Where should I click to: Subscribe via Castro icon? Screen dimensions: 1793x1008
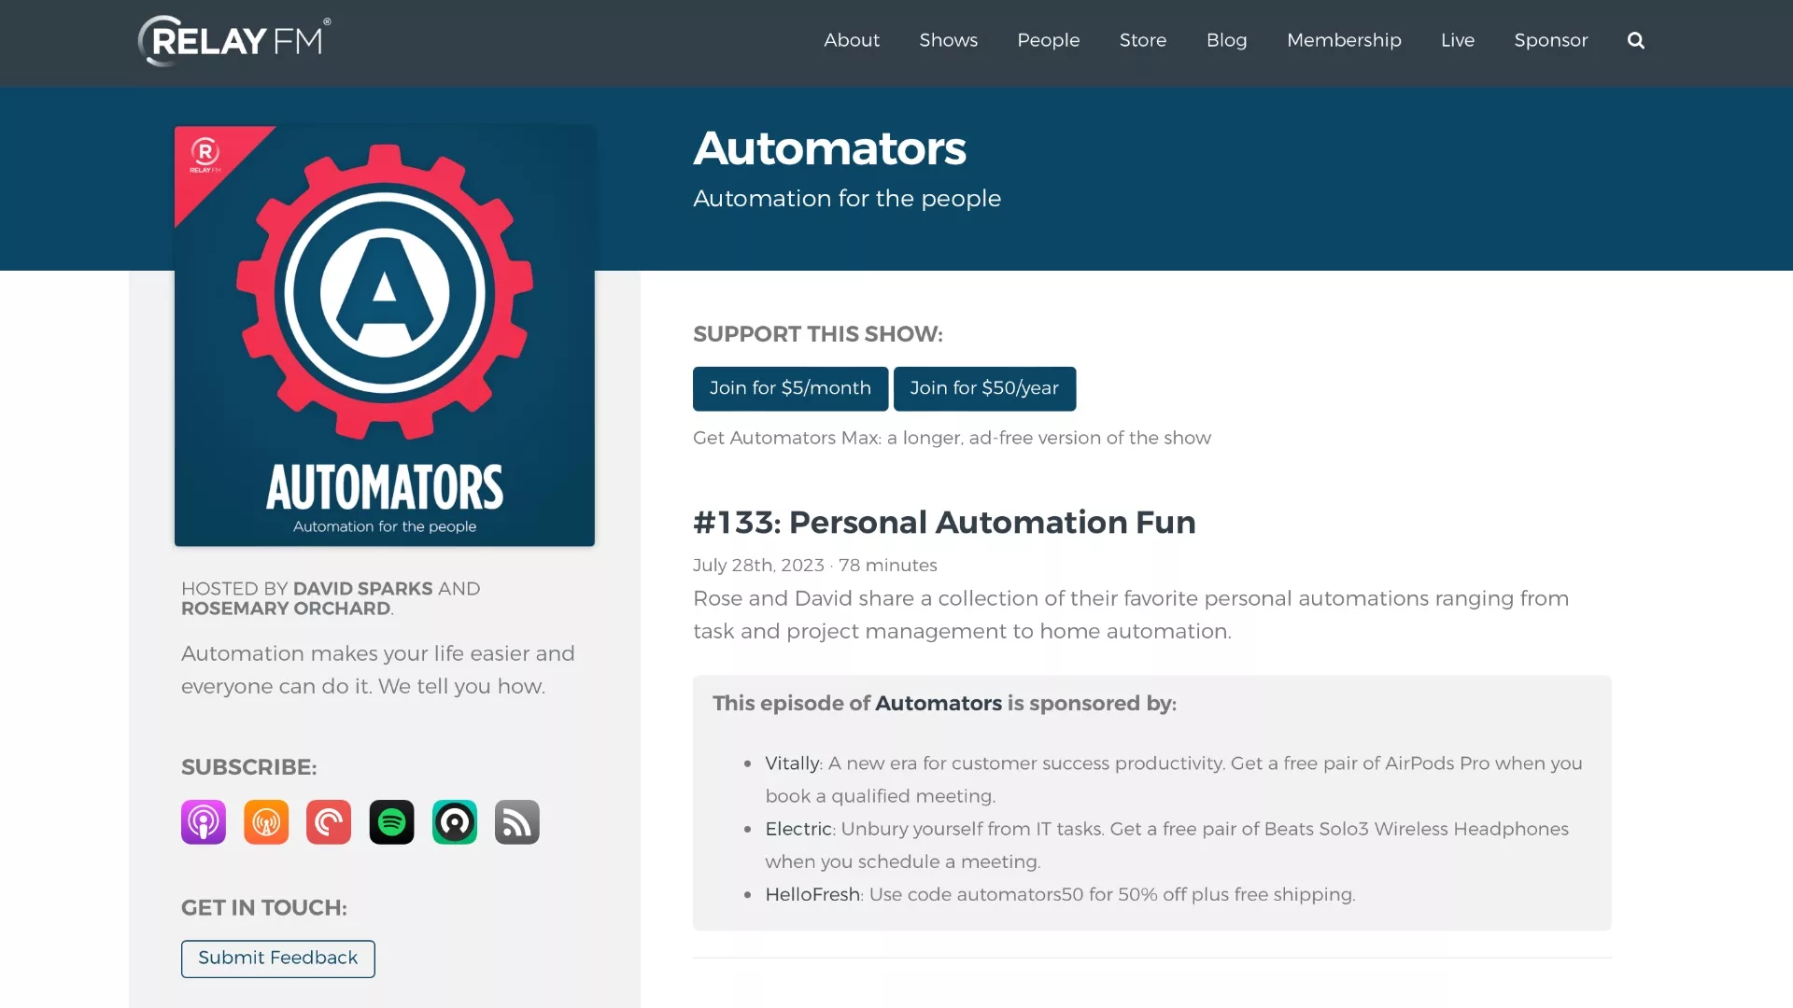455,822
